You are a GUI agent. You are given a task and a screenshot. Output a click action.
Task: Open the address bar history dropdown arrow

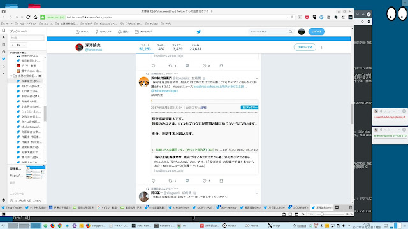[x=288, y=17]
